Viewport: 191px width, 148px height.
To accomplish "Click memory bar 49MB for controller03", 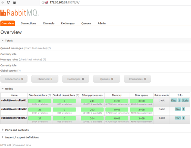I will 117,118.
